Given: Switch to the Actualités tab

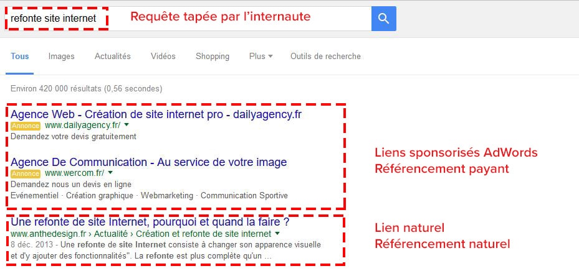Looking at the screenshot, I should click(x=113, y=57).
